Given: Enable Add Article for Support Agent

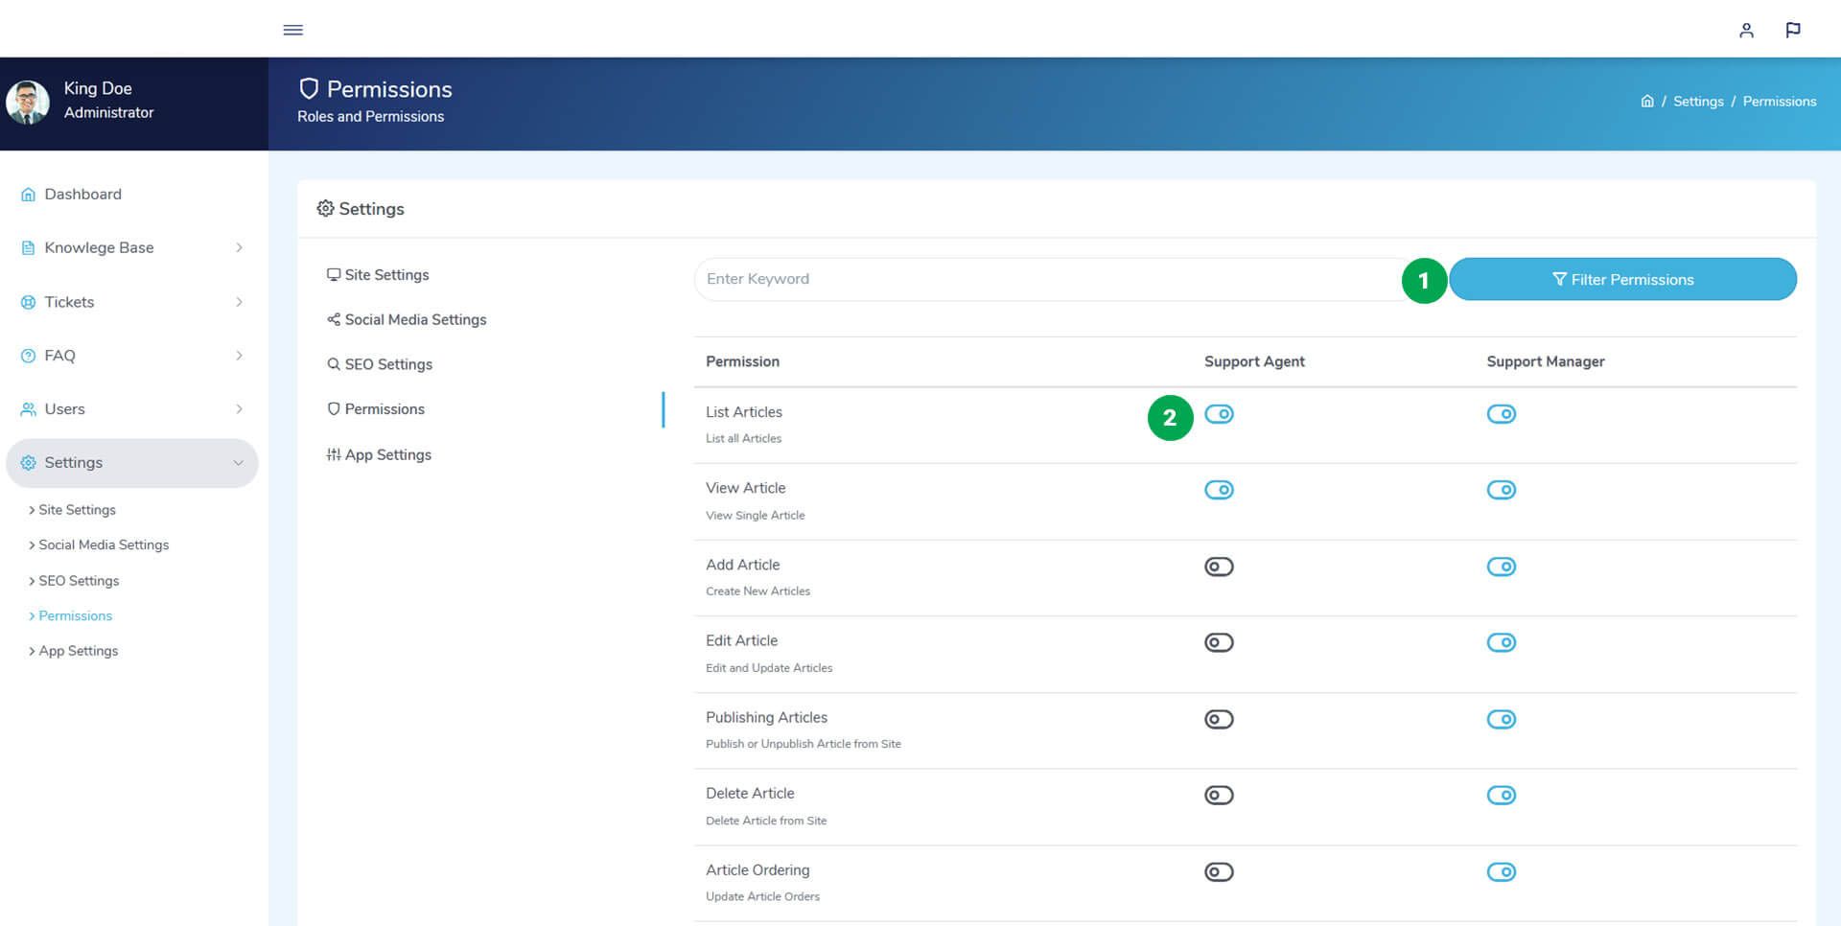Looking at the screenshot, I should (x=1219, y=567).
